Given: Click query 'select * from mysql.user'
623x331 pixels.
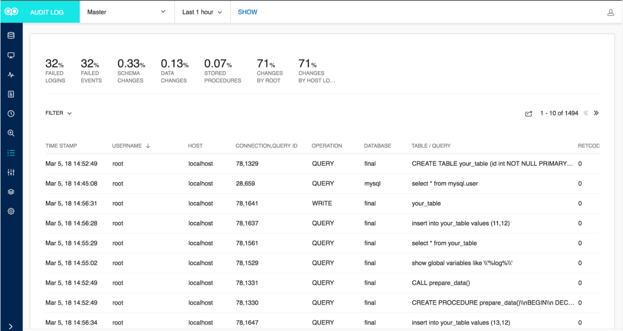Looking at the screenshot, I should pyautogui.click(x=445, y=184).
